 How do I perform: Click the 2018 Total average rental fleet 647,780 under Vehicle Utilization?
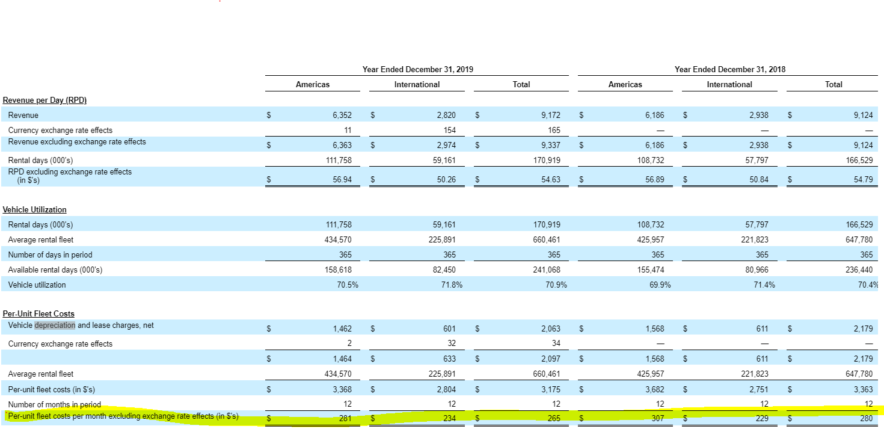click(859, 239)
